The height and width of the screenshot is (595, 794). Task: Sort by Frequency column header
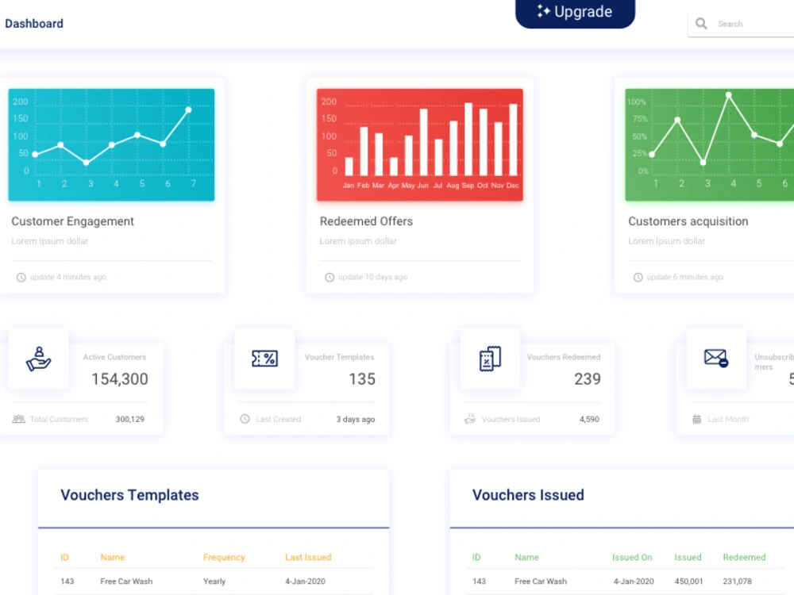(x=224, y=557)
